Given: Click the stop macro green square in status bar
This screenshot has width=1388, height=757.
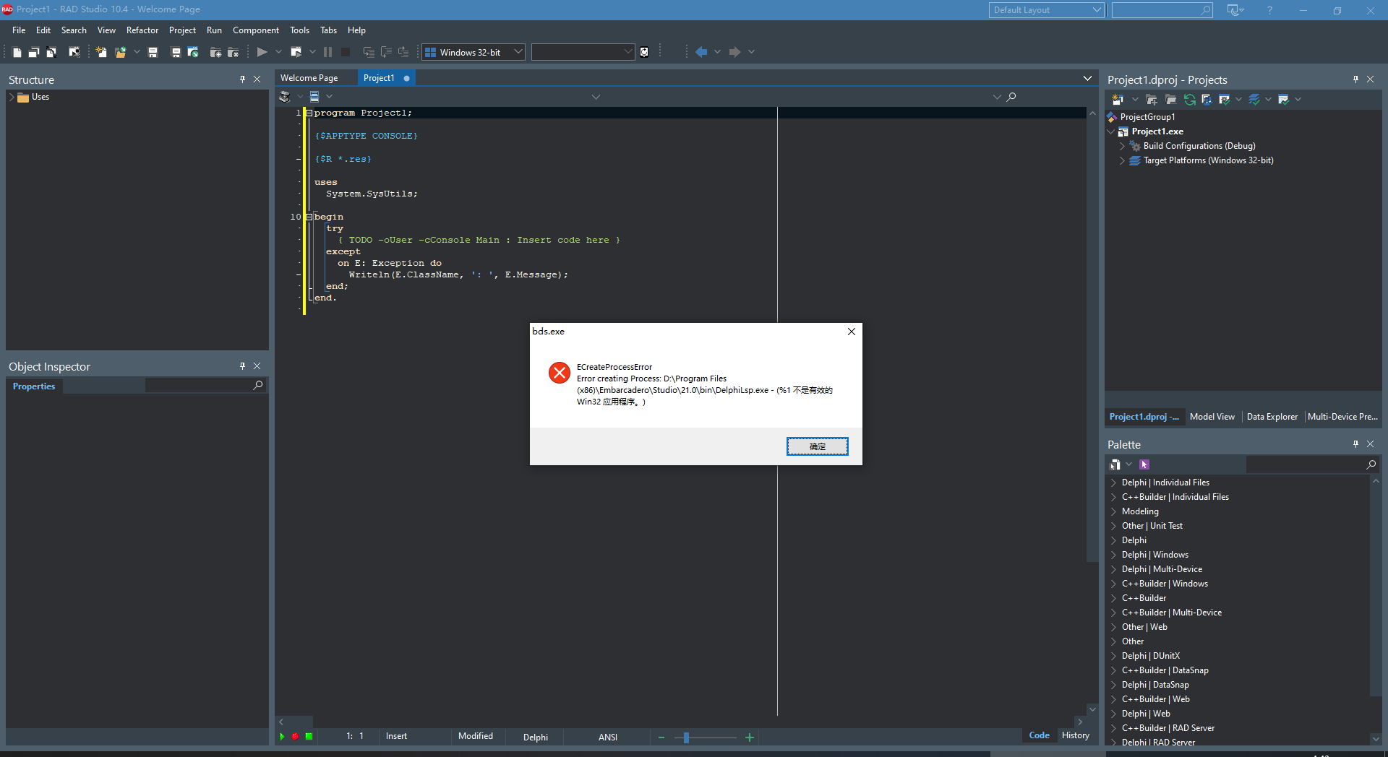Looking at the screenshot, I should (x=309, y=736).
